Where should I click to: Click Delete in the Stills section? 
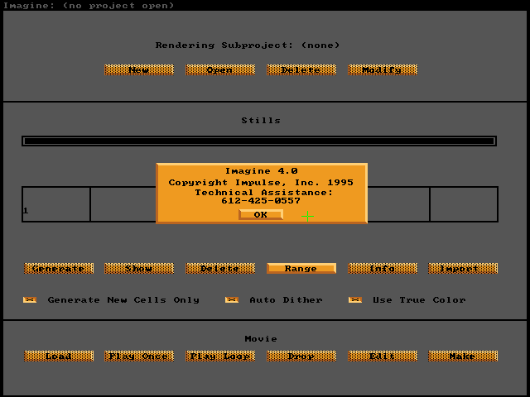(220, 268)
